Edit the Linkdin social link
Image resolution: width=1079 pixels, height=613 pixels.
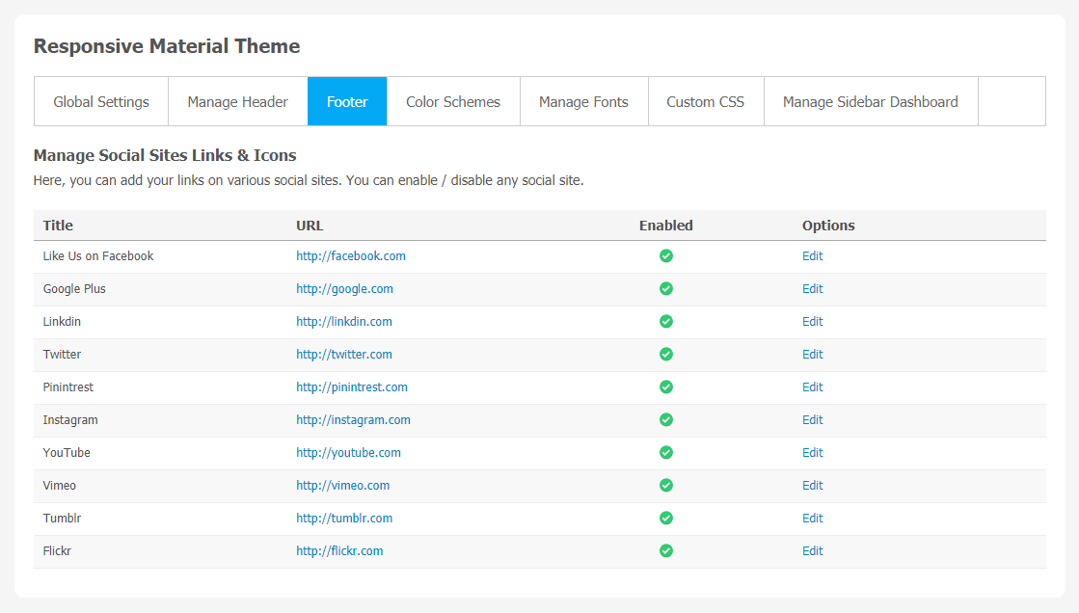pyautogui.click(x=813, y=321)
